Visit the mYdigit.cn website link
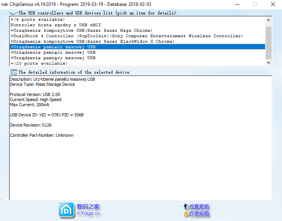Viewport: 282px width, 221px height. [88, 213]
